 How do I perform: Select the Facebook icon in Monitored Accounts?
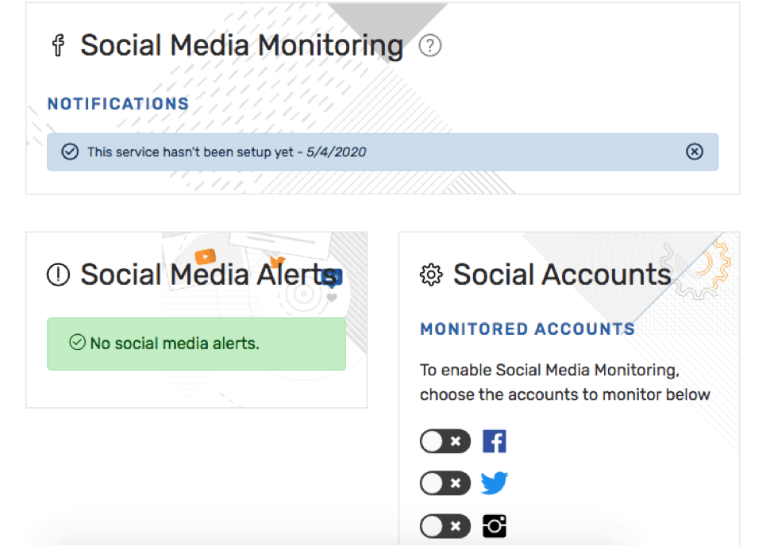pos(494,441)
